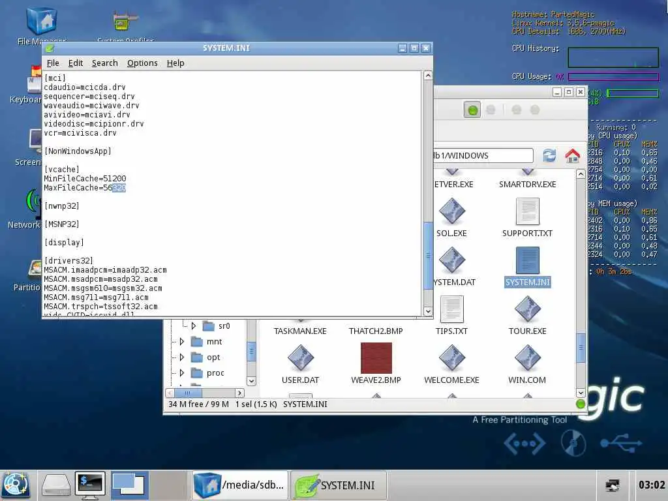Screen dimensions: 668x501
Task: Click the folder tree scrollbar down arrow
Action: click(251, 381)
